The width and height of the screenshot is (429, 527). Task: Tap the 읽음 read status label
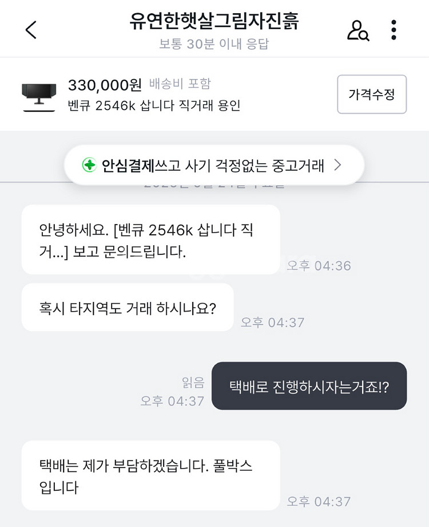(192, 383)
